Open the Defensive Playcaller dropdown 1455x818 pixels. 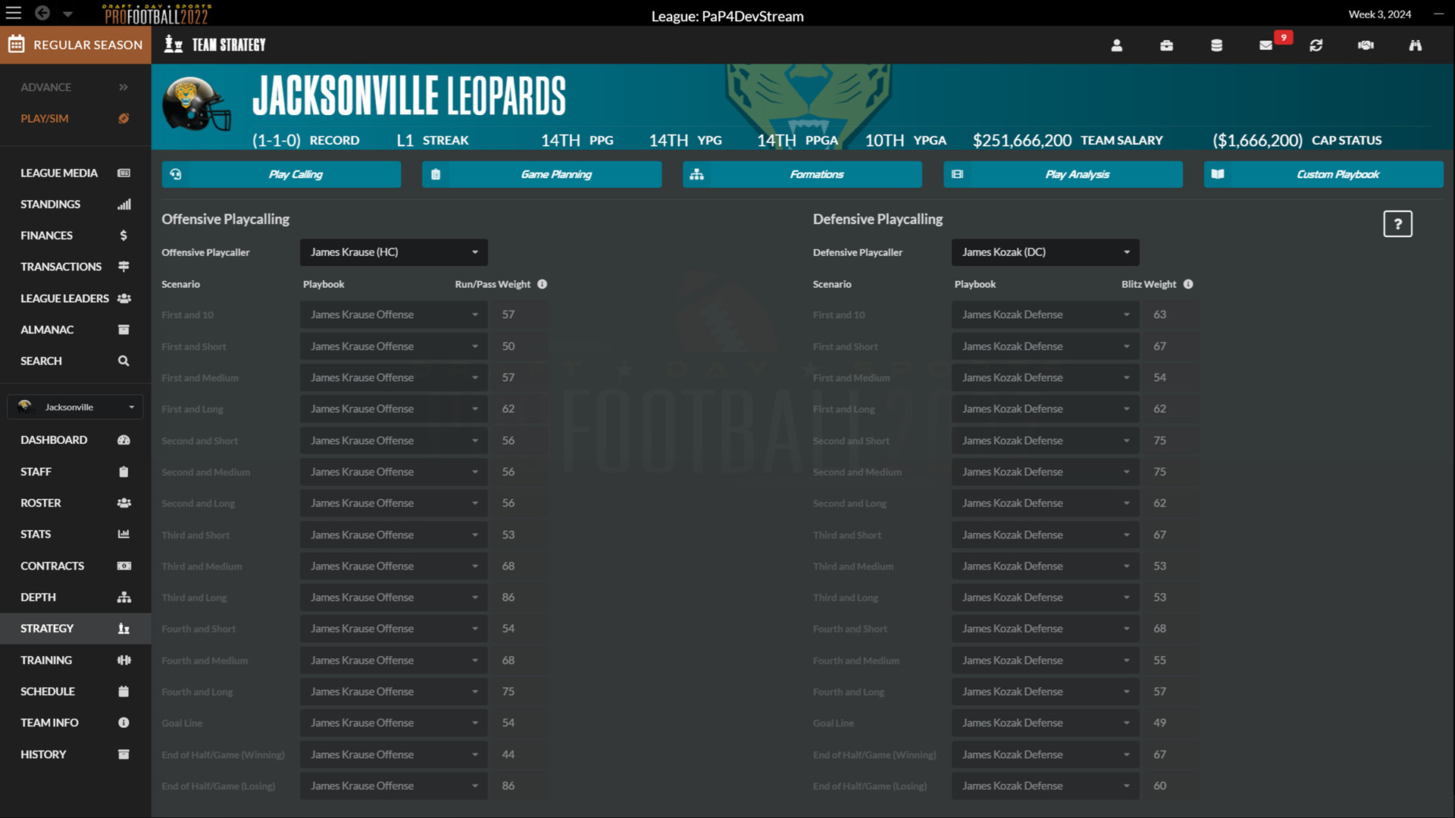(x=1044, y=252)
